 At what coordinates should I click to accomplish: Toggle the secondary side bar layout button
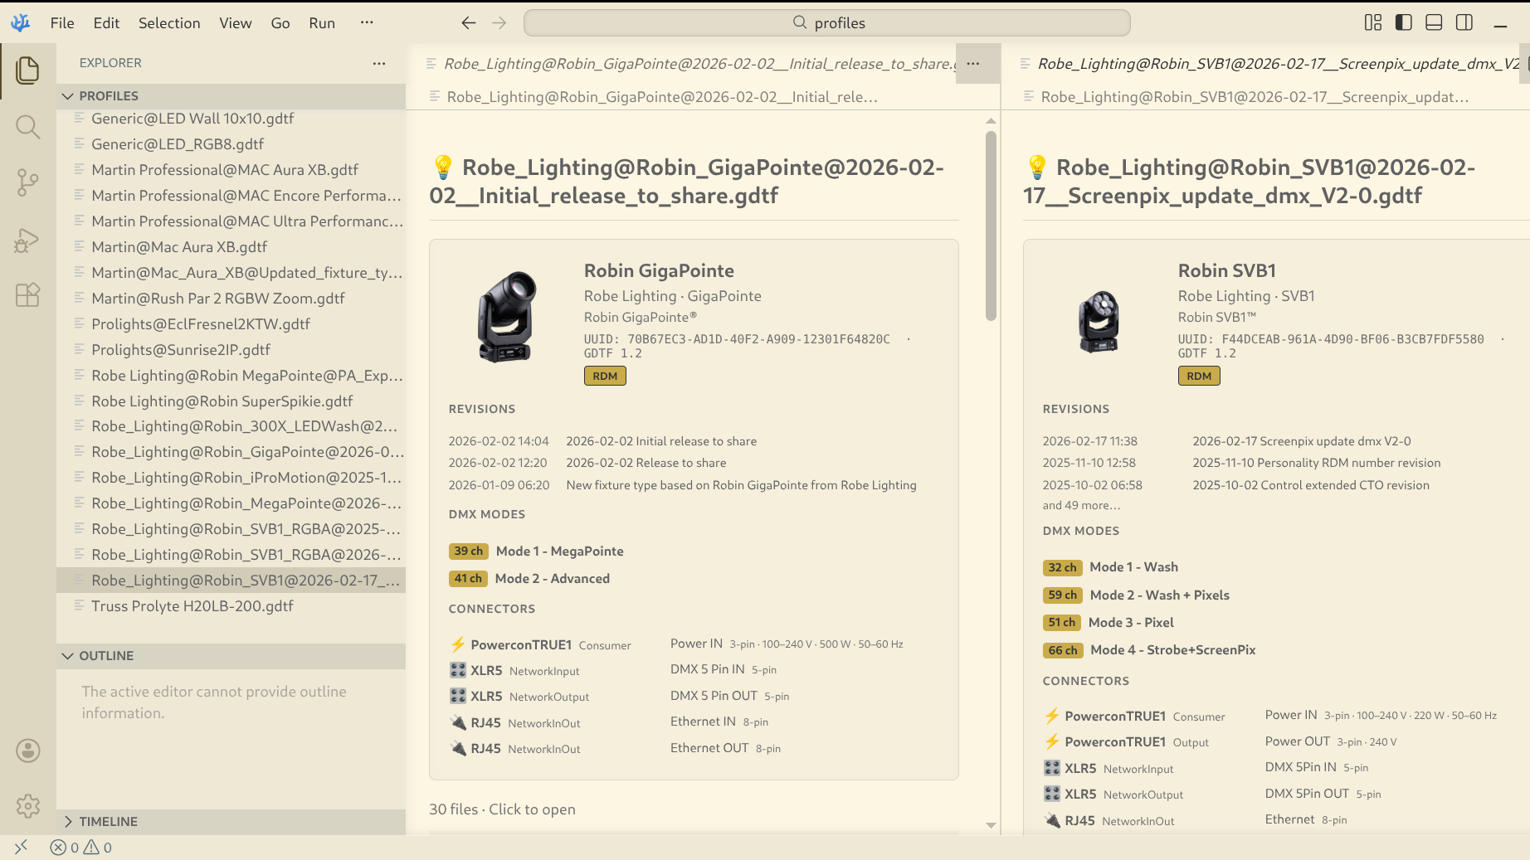(1464, 22)
